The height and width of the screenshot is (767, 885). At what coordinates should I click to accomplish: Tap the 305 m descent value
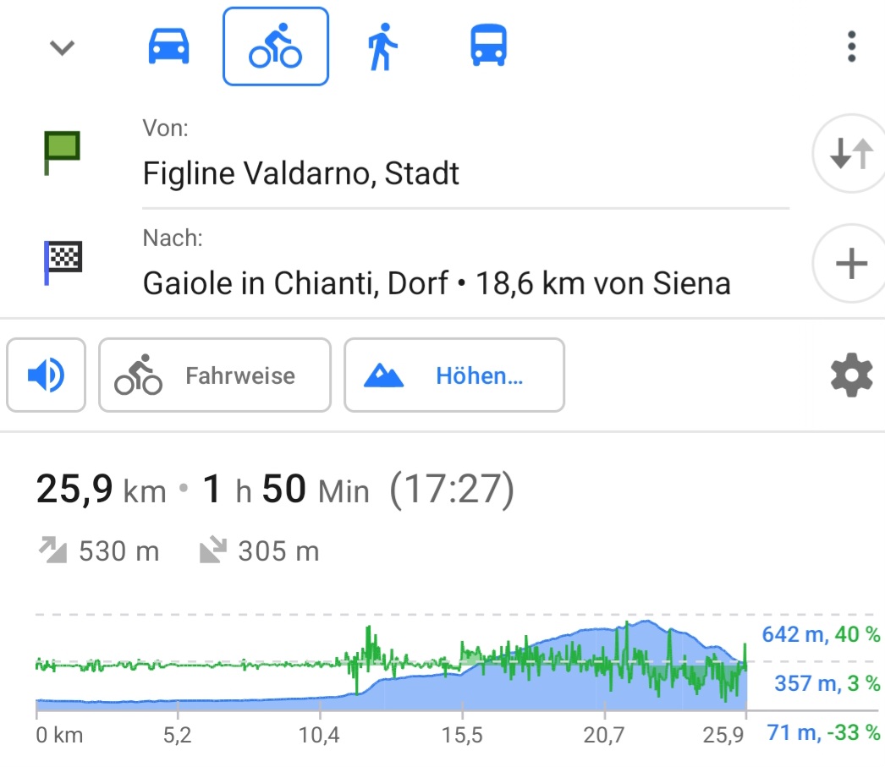coord(278,552)
